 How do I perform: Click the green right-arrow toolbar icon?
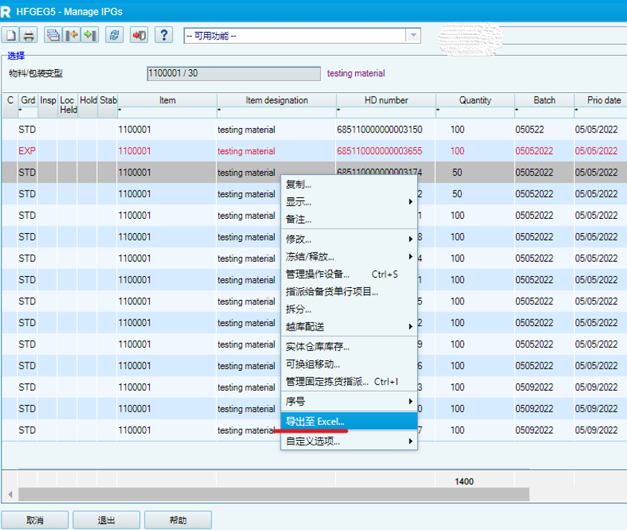click(x=89, y=35)
